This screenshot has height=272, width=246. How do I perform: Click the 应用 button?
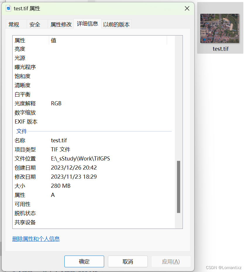[x=171, y=261]
